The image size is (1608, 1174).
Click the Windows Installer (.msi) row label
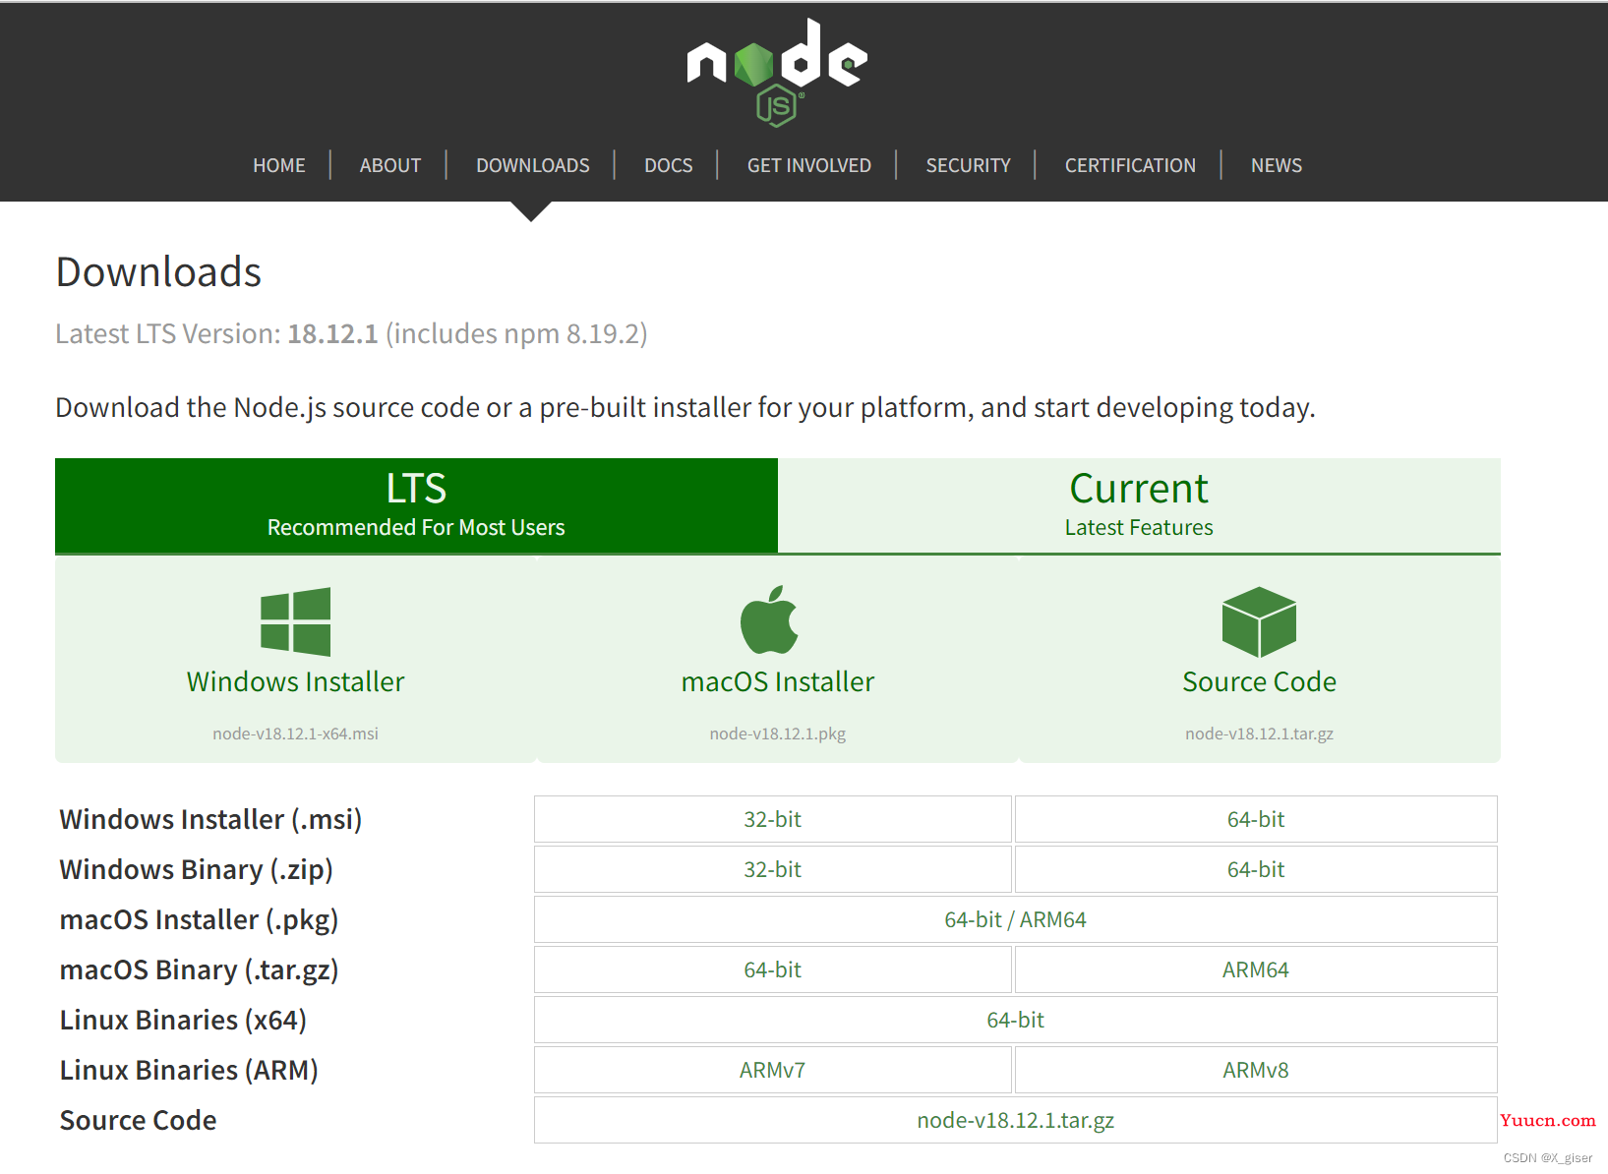[210, 819]
